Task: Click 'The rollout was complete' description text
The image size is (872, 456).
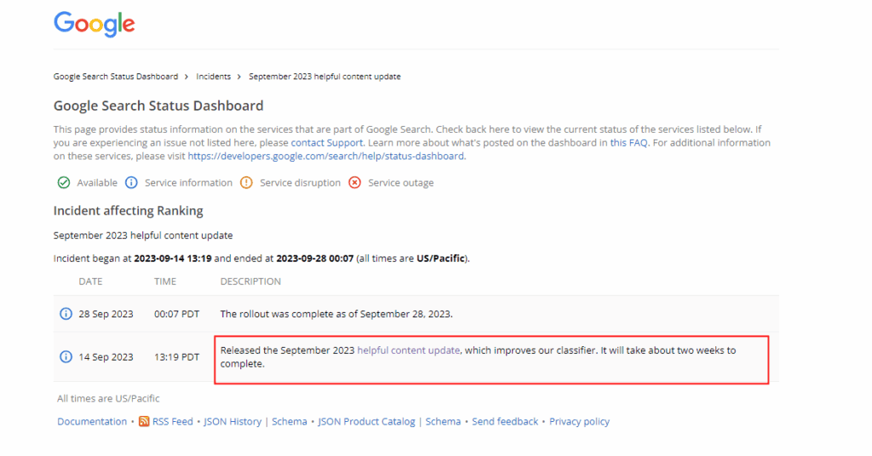Action: [x=336, y=315]
